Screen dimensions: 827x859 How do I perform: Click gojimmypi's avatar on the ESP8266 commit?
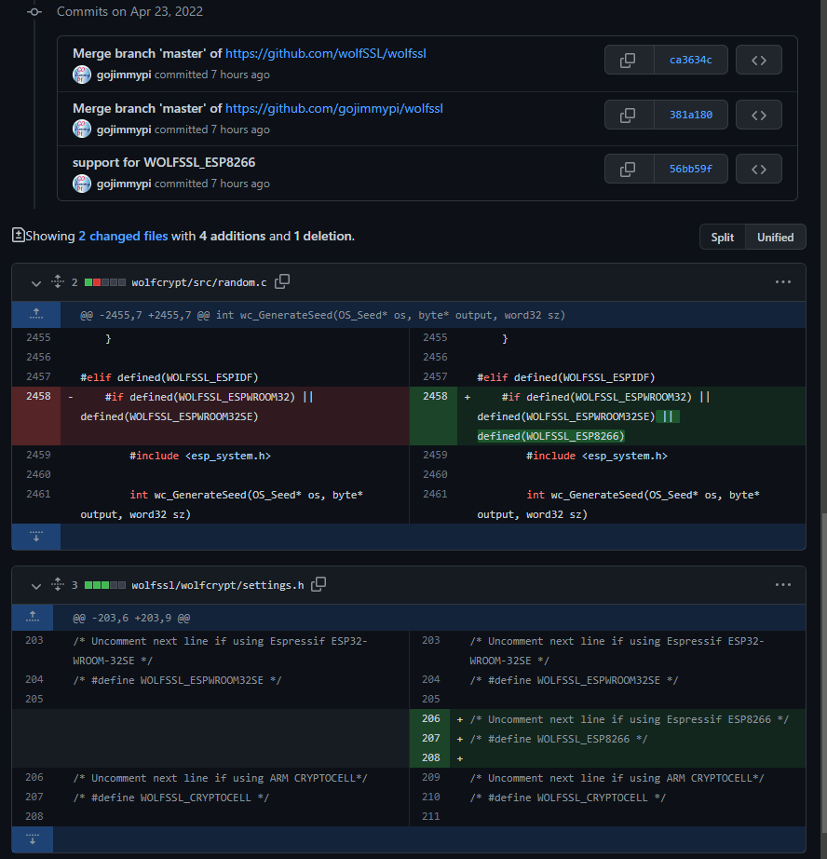82,184
